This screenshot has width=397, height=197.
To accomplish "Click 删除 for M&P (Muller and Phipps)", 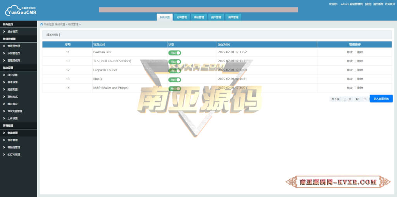I will pyautogui.click(x=360, y=88).
